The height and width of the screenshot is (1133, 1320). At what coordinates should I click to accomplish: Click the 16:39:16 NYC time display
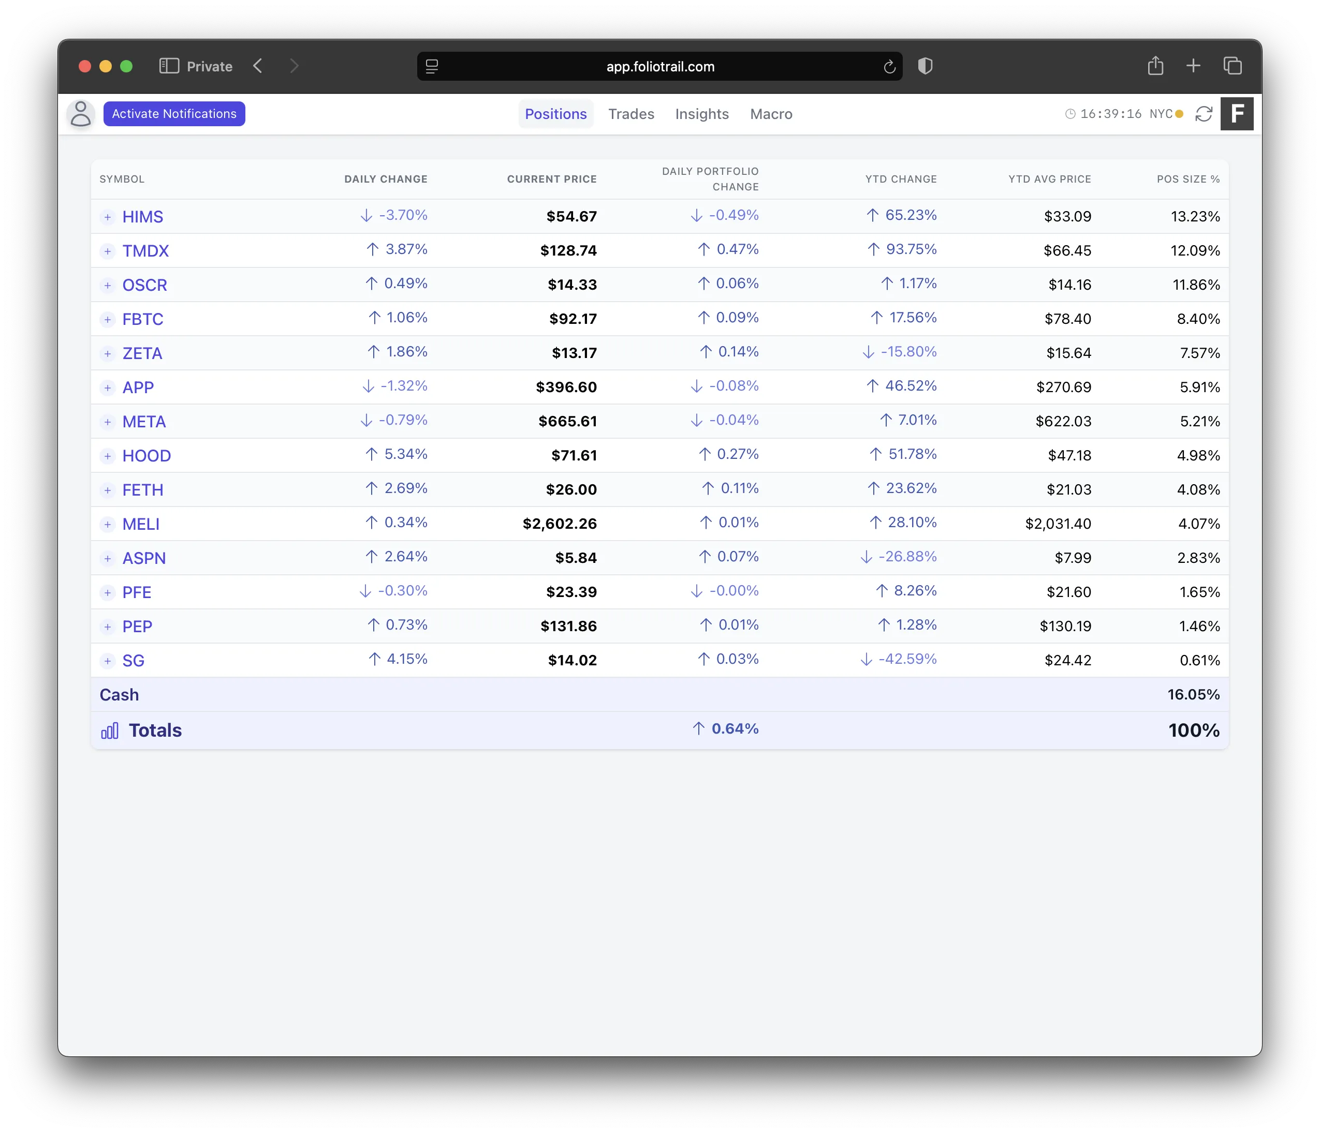tap(1126, 114)
